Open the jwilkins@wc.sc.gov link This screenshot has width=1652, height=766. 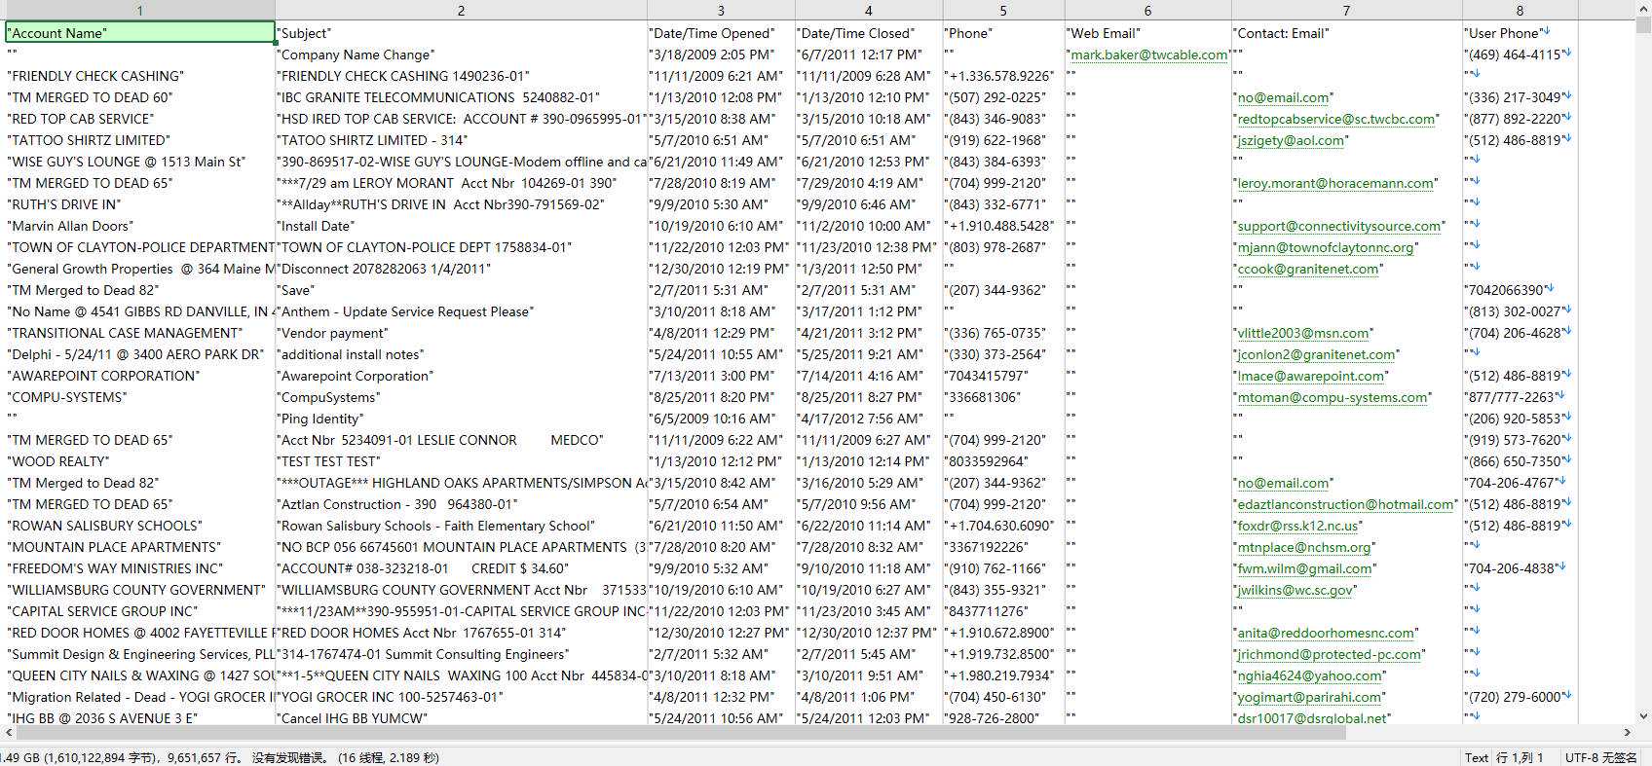(1295, 590)
